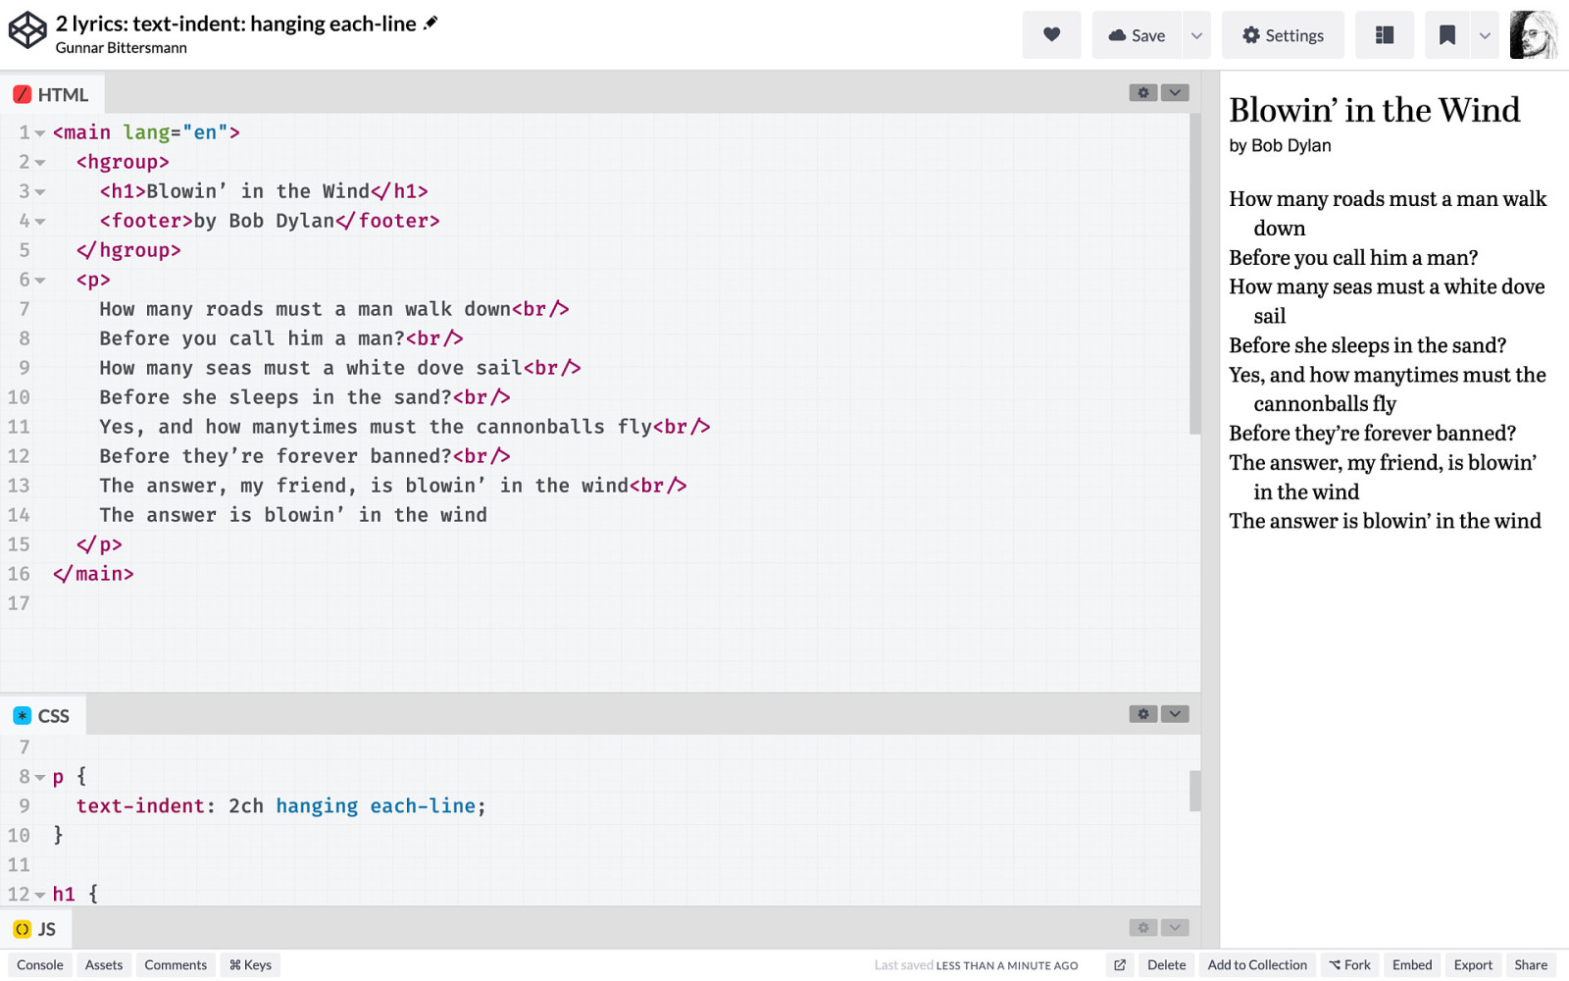Open JS editor settings gear
The image size is (1569, 981).
pos(1143,927)
